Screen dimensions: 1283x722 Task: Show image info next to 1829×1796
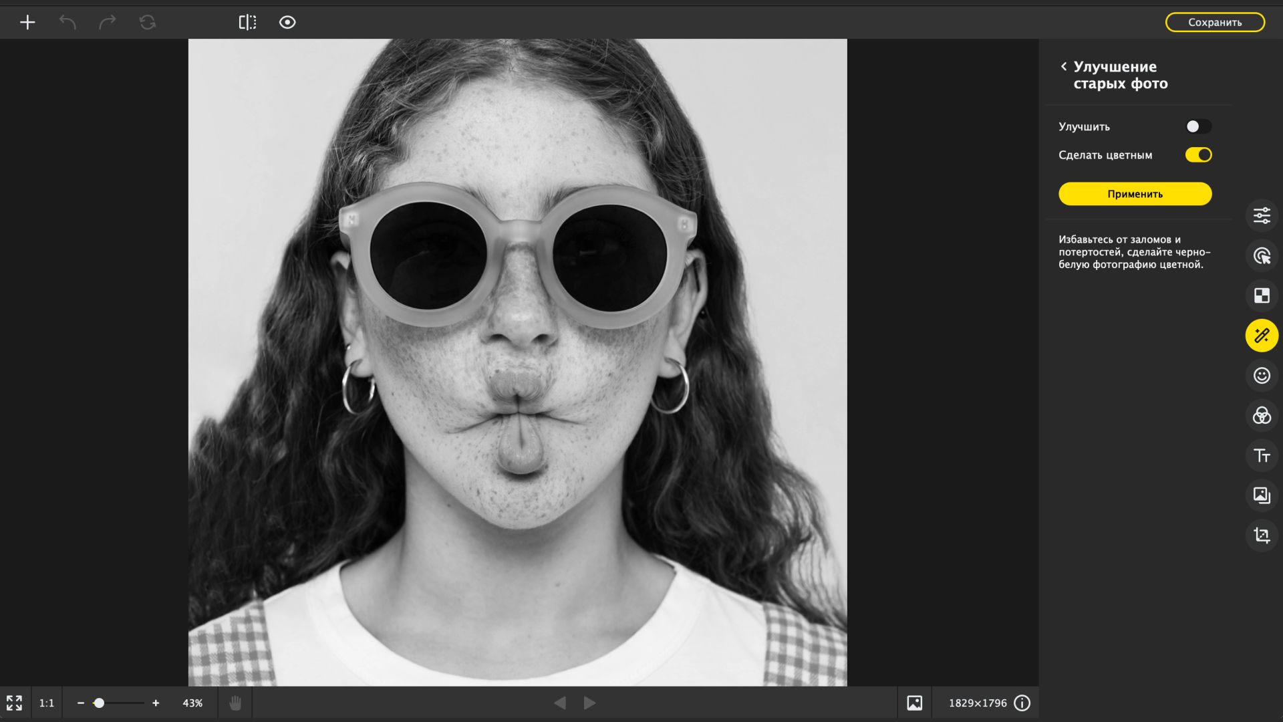(1022, 703)
